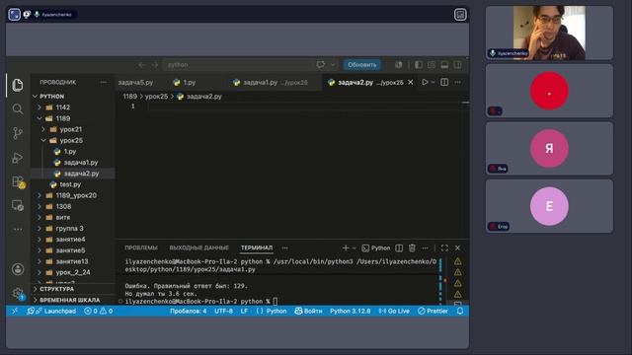
Task: Expand the урок21 folder
Action: point(70,129)
